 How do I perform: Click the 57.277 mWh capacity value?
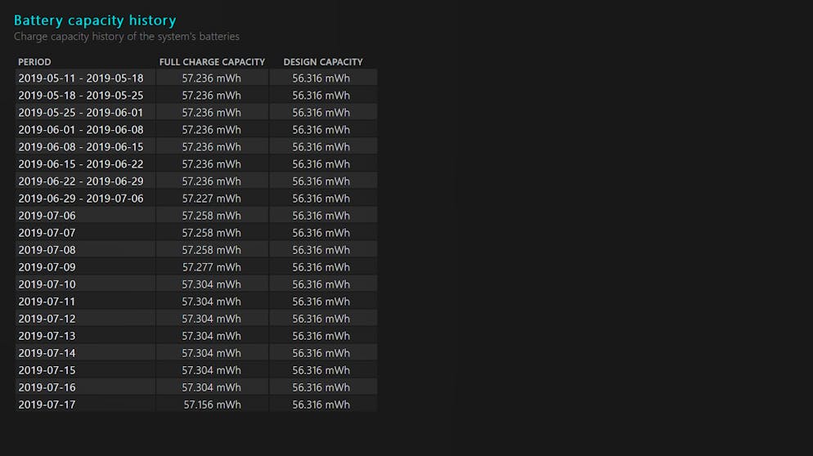(x=212, y=267)
